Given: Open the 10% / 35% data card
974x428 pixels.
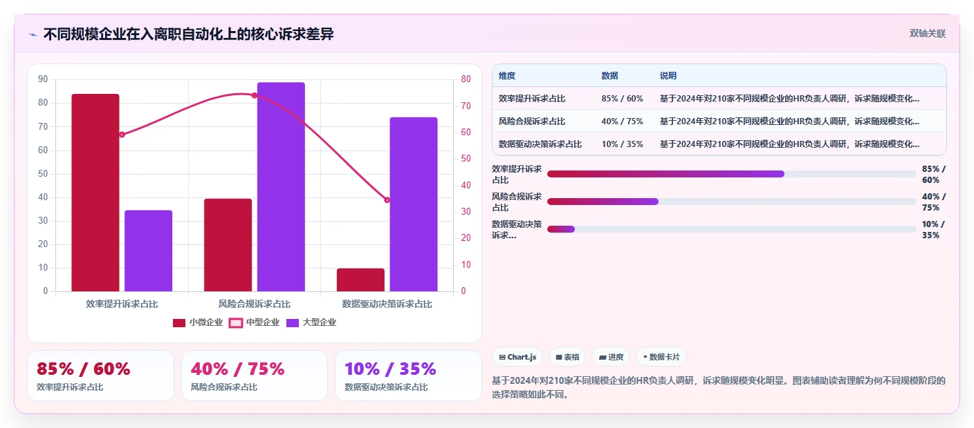Looking at the screenshot, I should point(408,376).
